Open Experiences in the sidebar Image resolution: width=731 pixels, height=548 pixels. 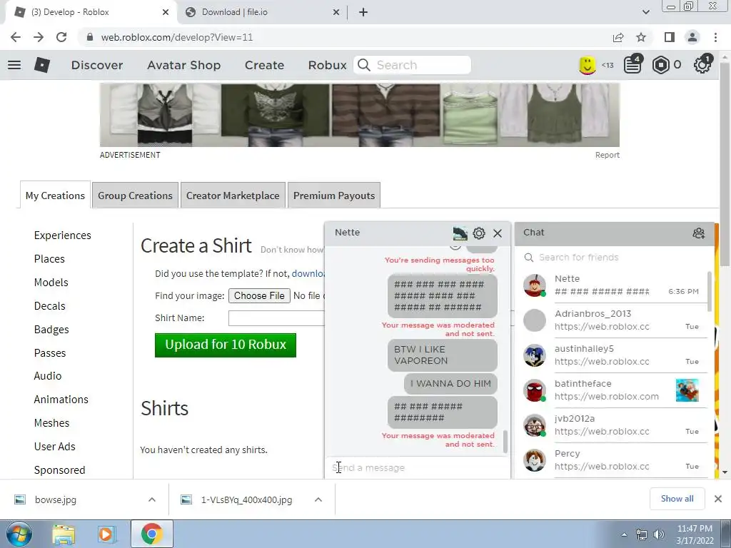[x=63, y=235]
